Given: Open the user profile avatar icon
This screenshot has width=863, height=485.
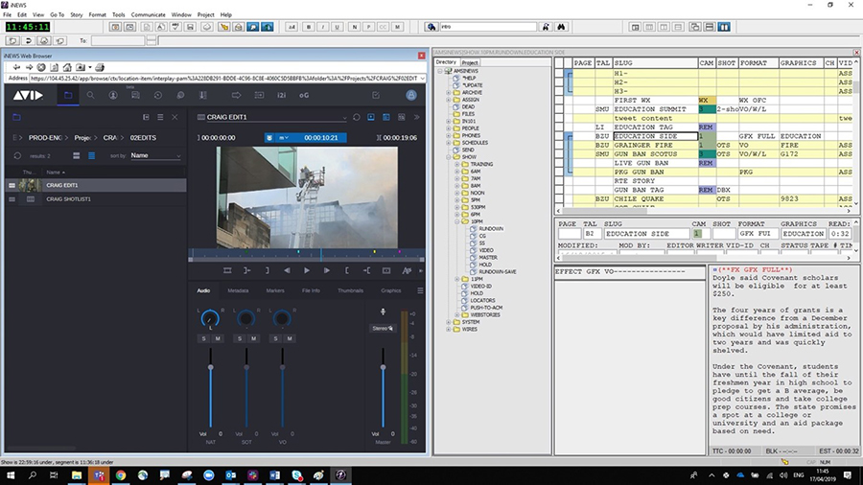Looking at the screenshot, I should pos(411,96).
